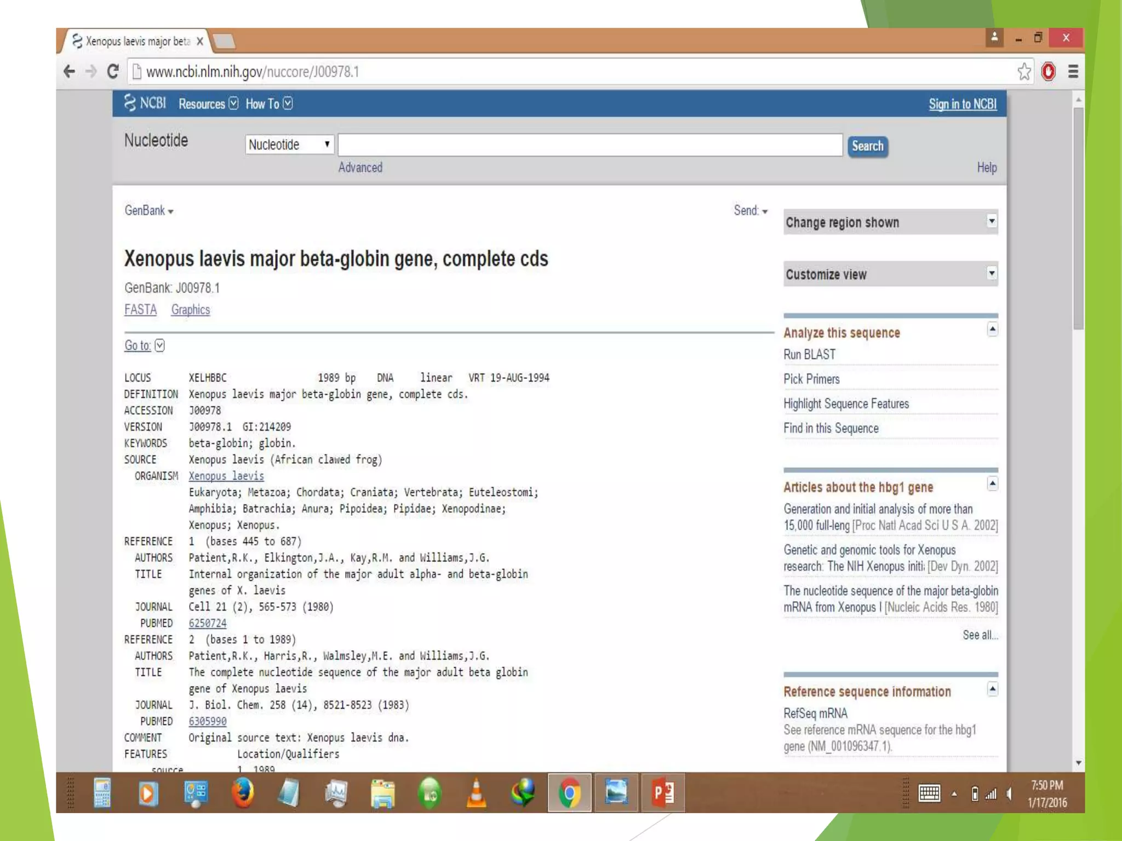Screen dimensions: 1122x841
Task: Collapse Reference sequence information section
Action: [x=992, y=689]
